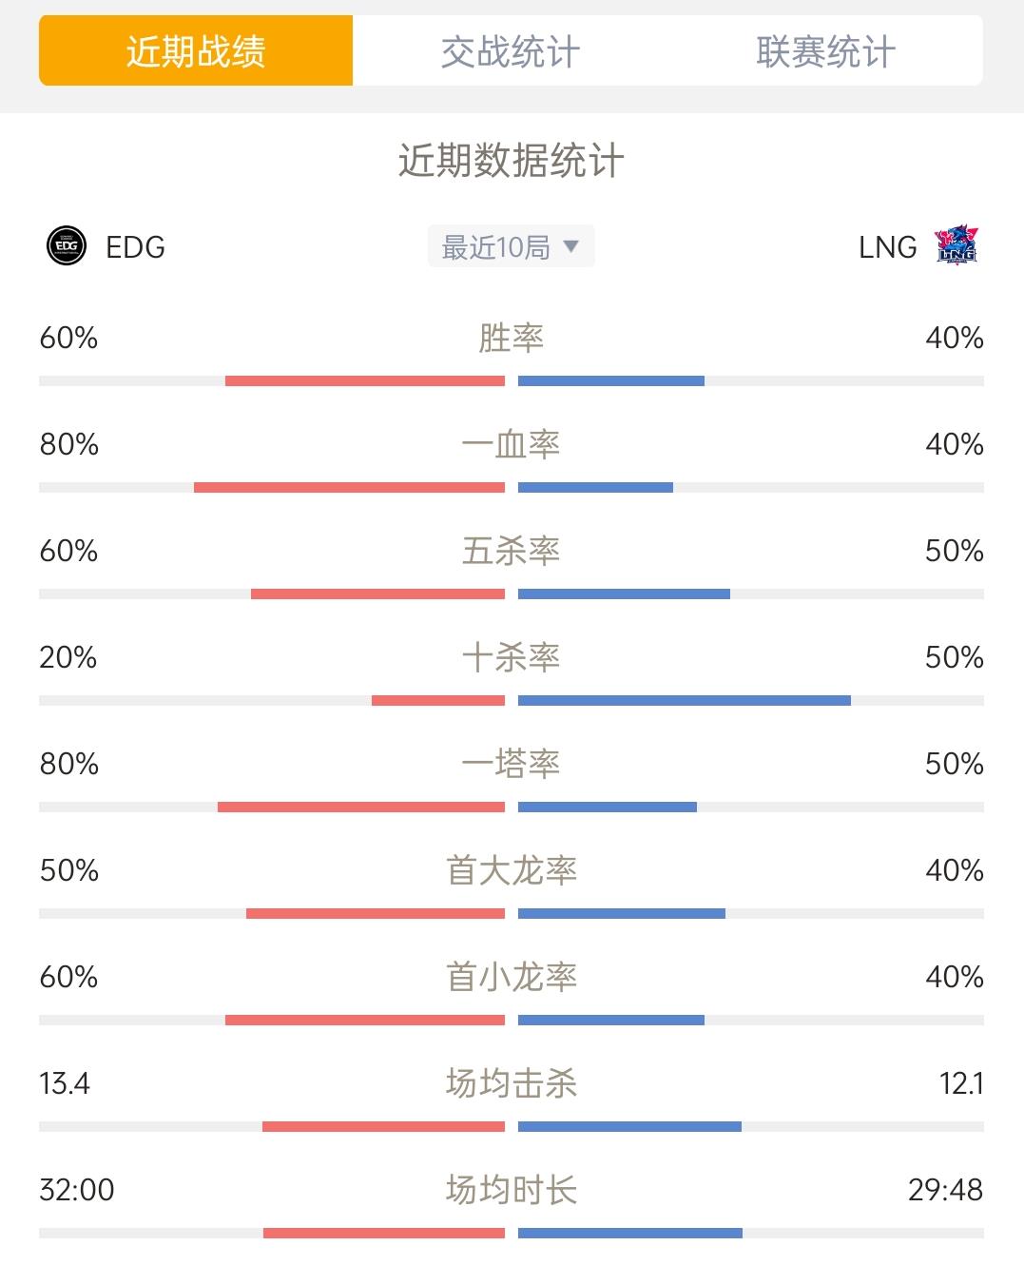1024x1265 pixels.
Task: Click the 五杀率 stat label
Action: (512, 551)
